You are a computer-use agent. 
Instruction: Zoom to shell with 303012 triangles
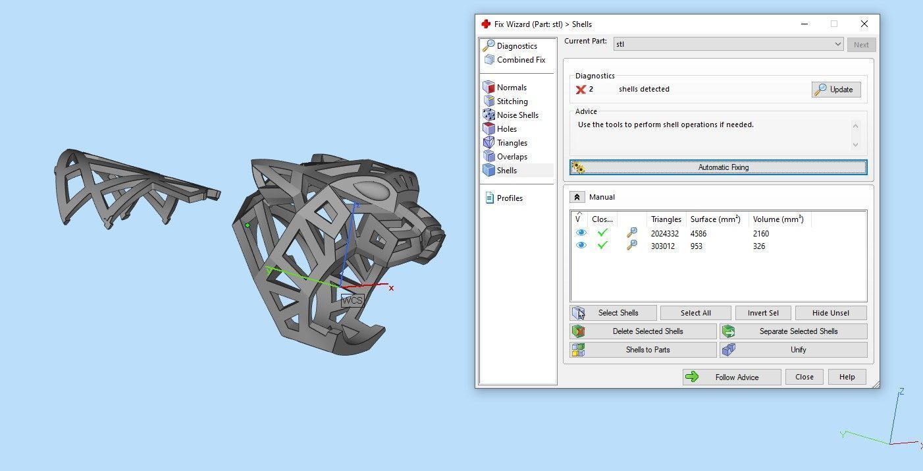click(631, 246)
